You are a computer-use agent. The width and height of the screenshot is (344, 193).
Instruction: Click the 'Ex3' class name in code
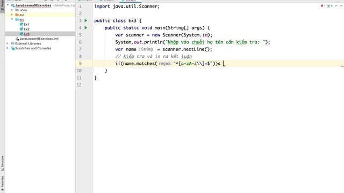(x=132, y=20)
